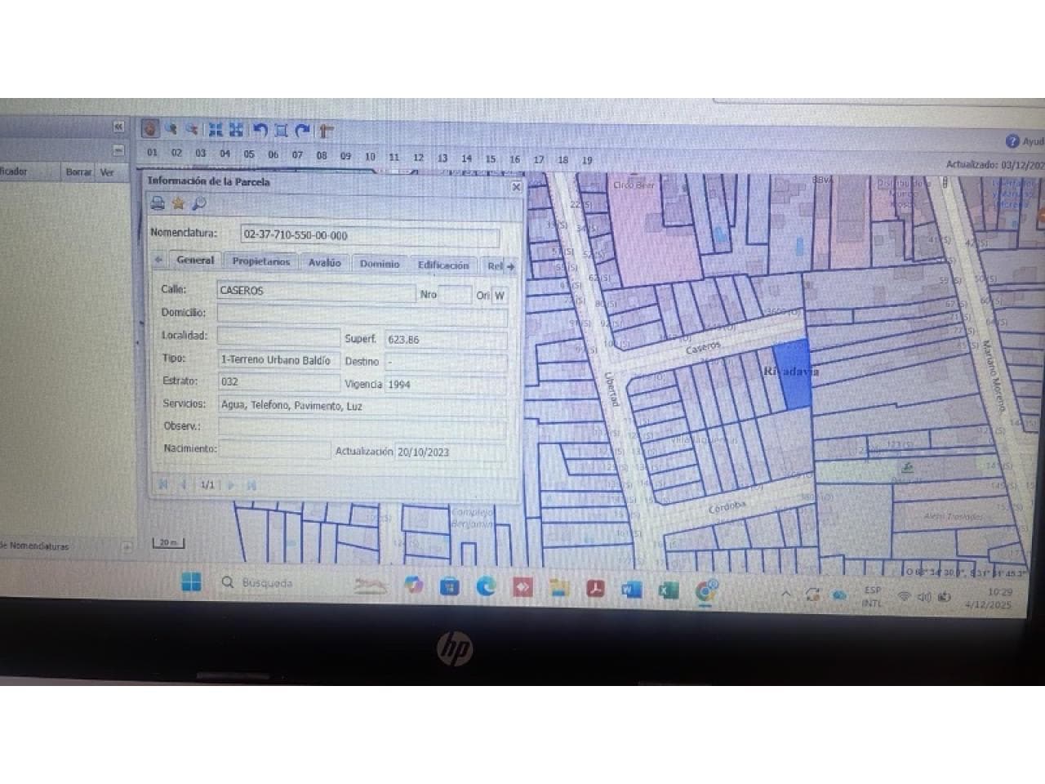Click the Tipo field 1-Terreno Urbano Baldío
Screen dimensions: 1045x784
(x=278, y=359)
